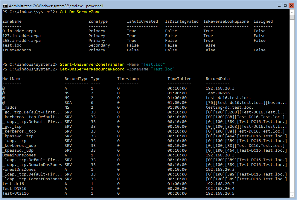Click the '_kerberos._udp' host name
The height and width of the screenshot is (200, 297).
click(x=19, y=146)
